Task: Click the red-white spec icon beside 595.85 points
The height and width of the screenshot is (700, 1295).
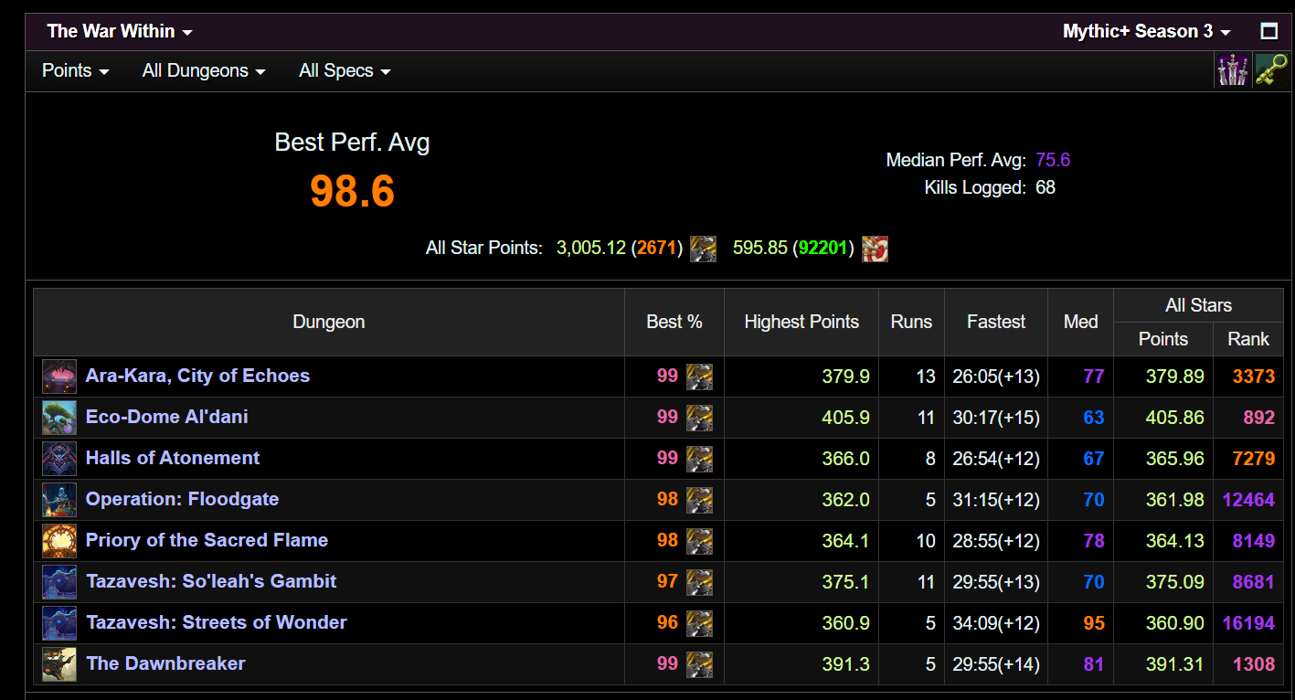Action: (875, 249)
